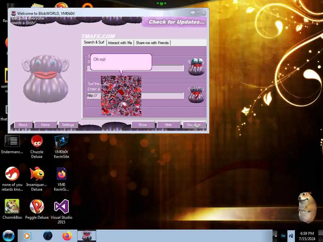The image size is (323, 242).
Task: Show hidden system tray icons
Action: [x=276, y=236]
